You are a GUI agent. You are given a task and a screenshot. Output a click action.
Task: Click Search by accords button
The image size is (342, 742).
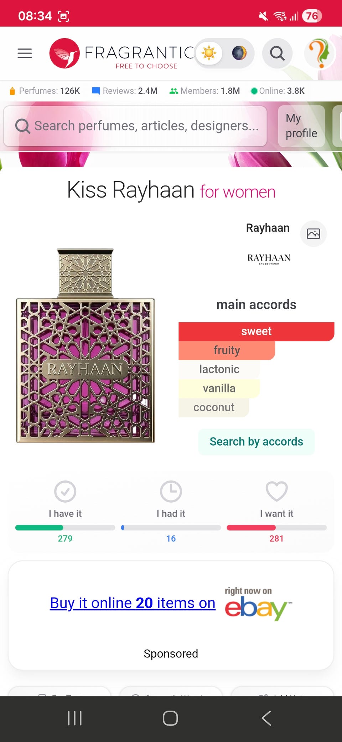[256, 442]
